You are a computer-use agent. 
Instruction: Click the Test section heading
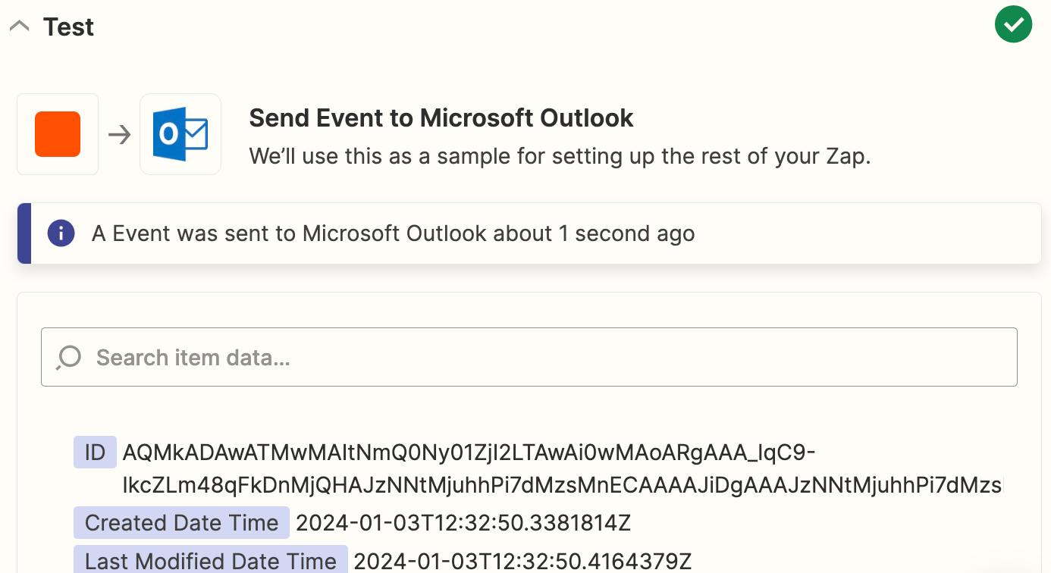69,27
